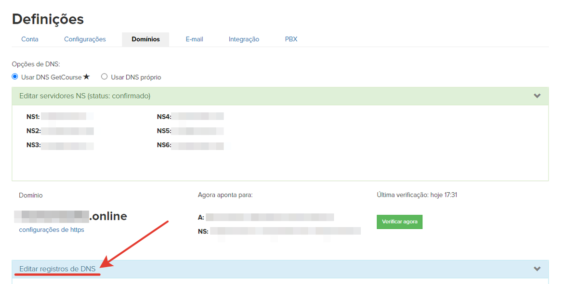Select the Domínios tab
Viewport: 578px width, 284px height.
tap(145, 39)
